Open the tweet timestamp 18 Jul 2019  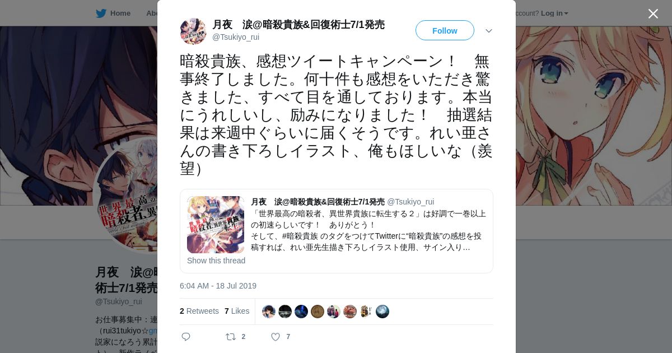coord(218,286)
